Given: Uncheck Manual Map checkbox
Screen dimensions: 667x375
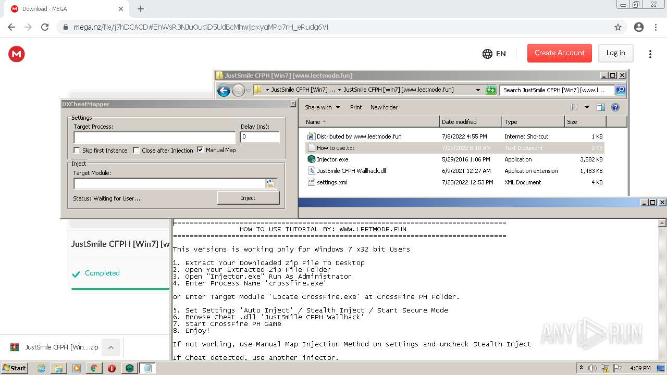Looking at the screenshot, I should point(200,150).
